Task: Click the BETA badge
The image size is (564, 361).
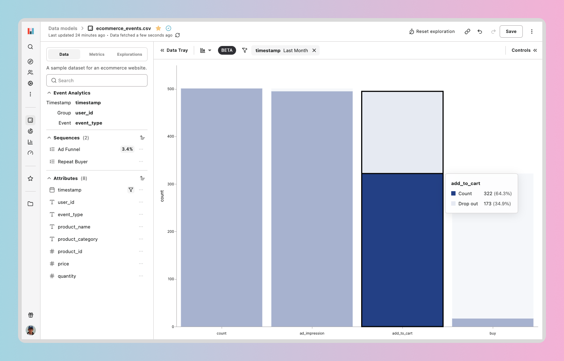Action: pos(227,50)
